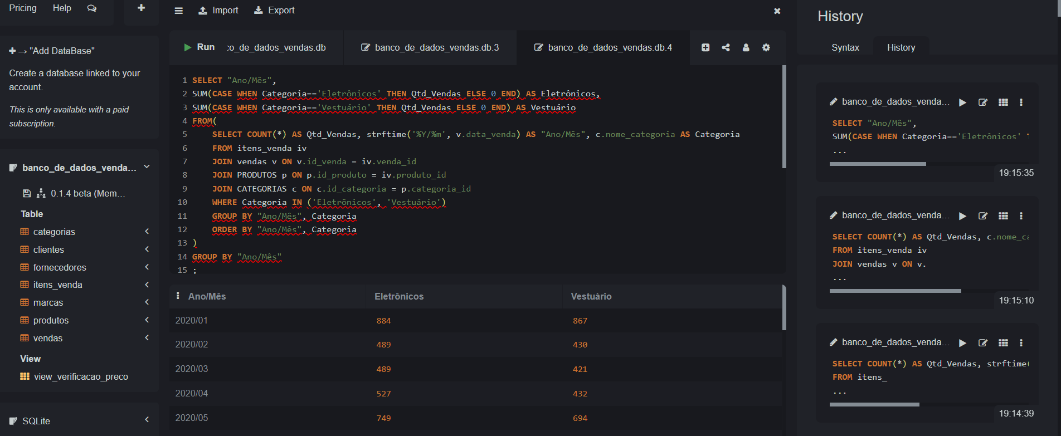Select the produtos table
Viewport: 1061px width, 436px height.
pyautogui.click(x=51, y=320)
